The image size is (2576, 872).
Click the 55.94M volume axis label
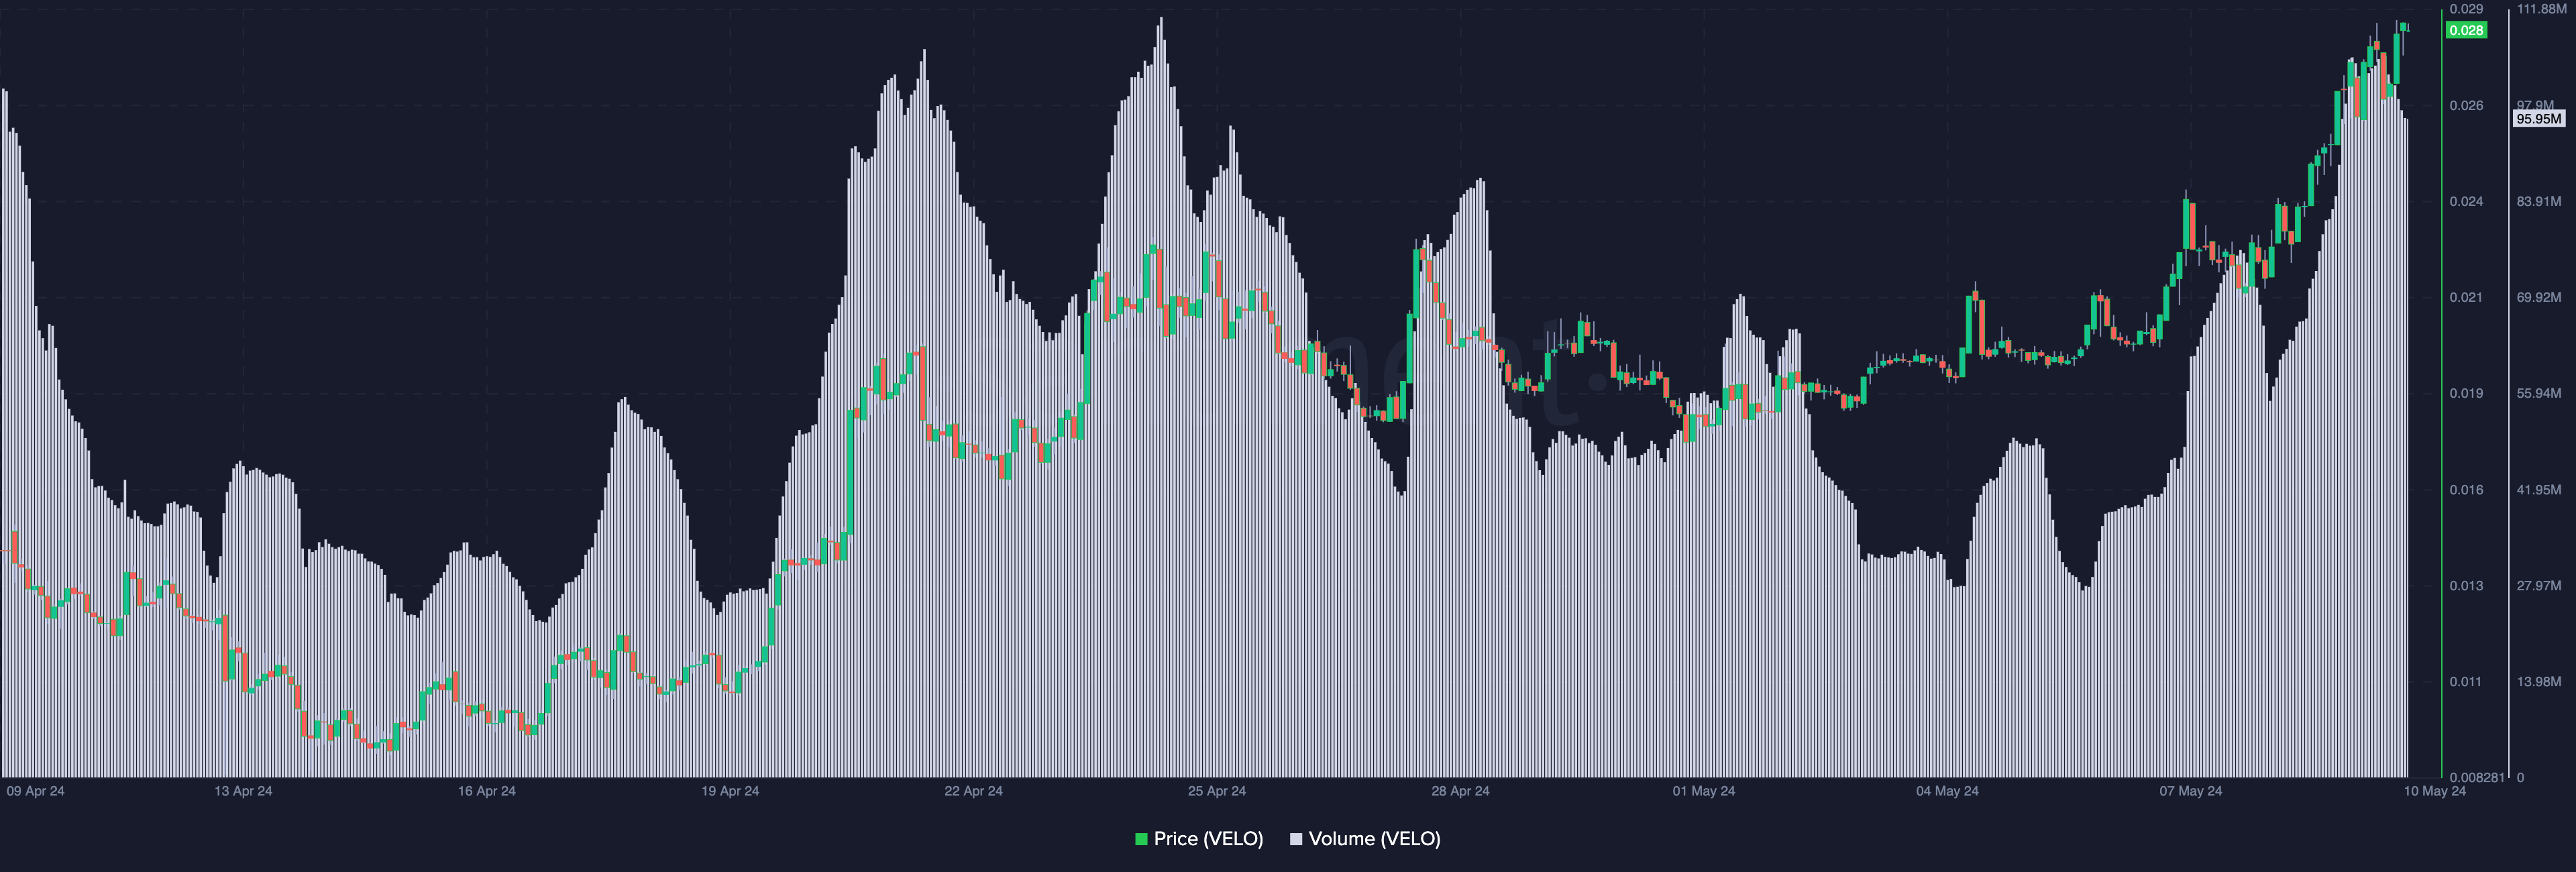pyautogui.click(x=2539, y=393)
